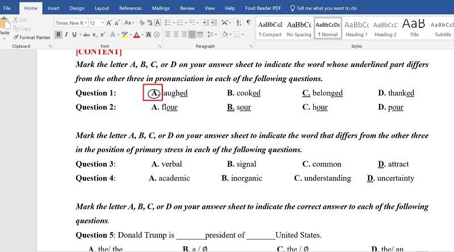Click the distributed alignment icon
Viewport: 454px width, 252px height.
(200, 35)
